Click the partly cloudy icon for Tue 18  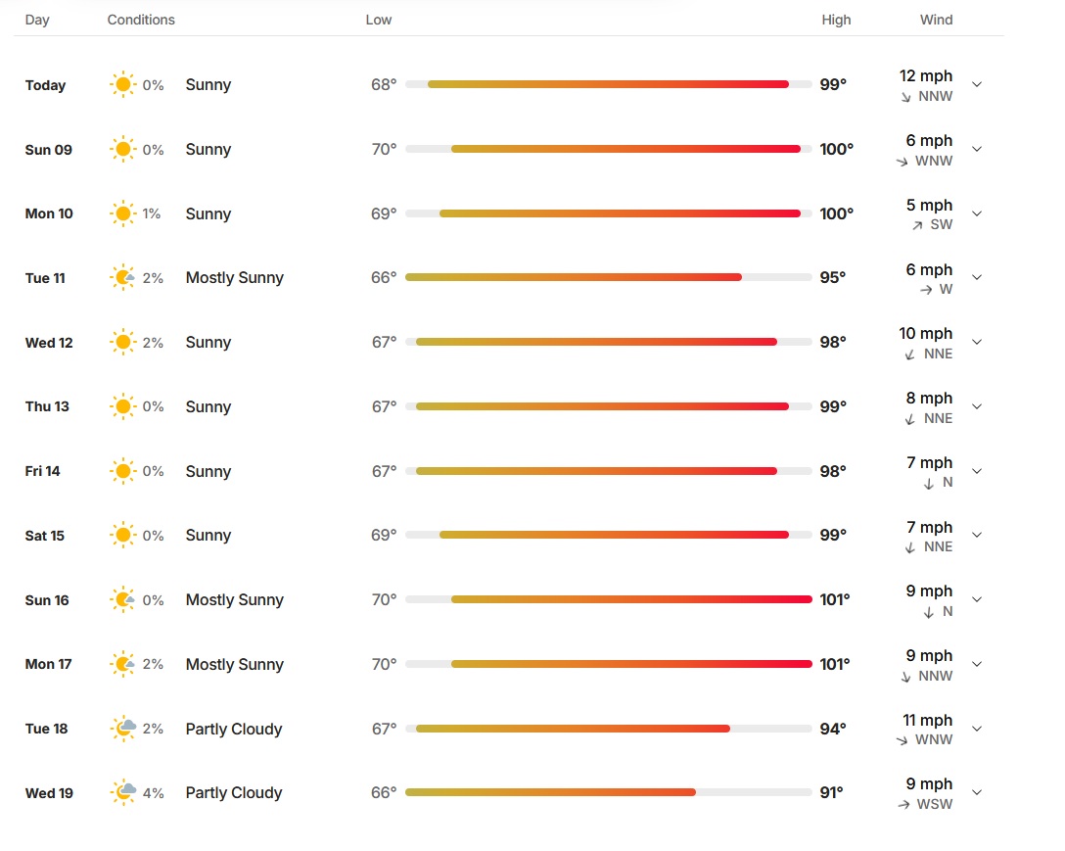tap(123, 729)
